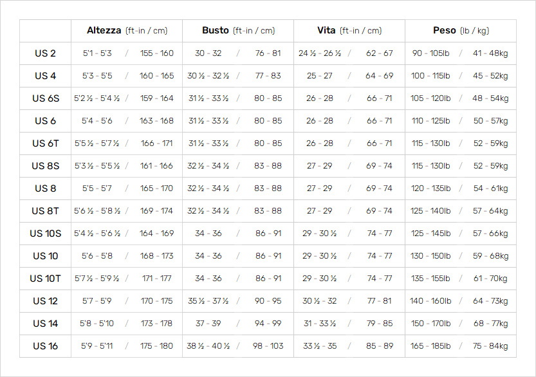Select the US 6T size row label
536x377 pixels.
[46, 143]
